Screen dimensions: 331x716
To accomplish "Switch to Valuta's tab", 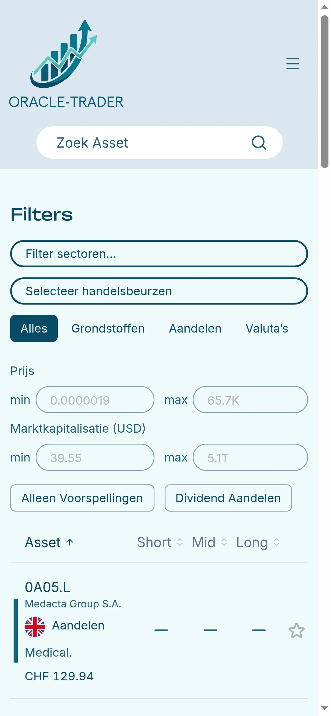I will coord(267,328).
